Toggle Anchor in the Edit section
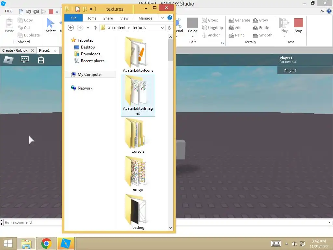Screen dimensions: 333x250 (211, 35)
